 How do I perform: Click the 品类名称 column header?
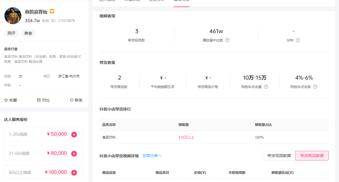coord(109,125)
